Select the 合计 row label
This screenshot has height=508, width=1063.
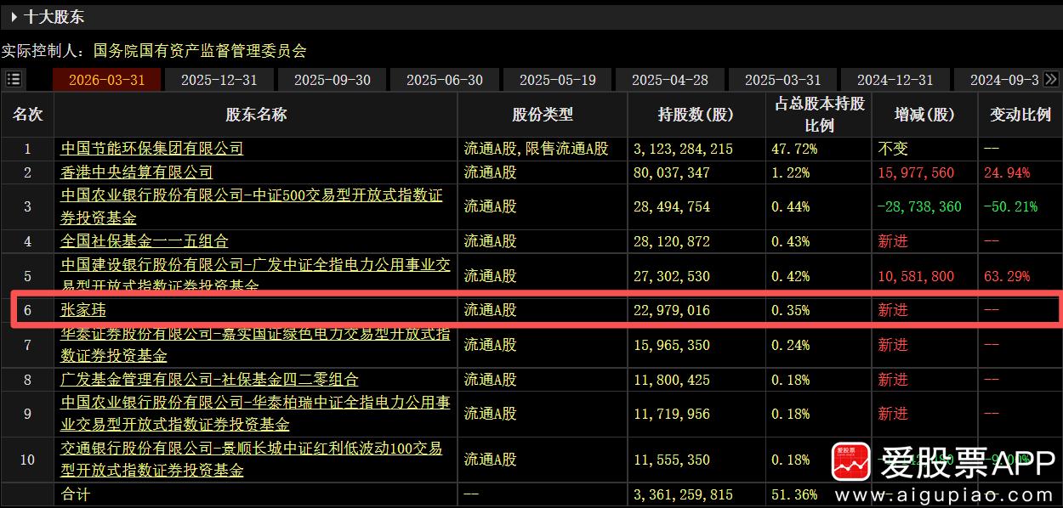pyautogui.click(x=75, y=494)
